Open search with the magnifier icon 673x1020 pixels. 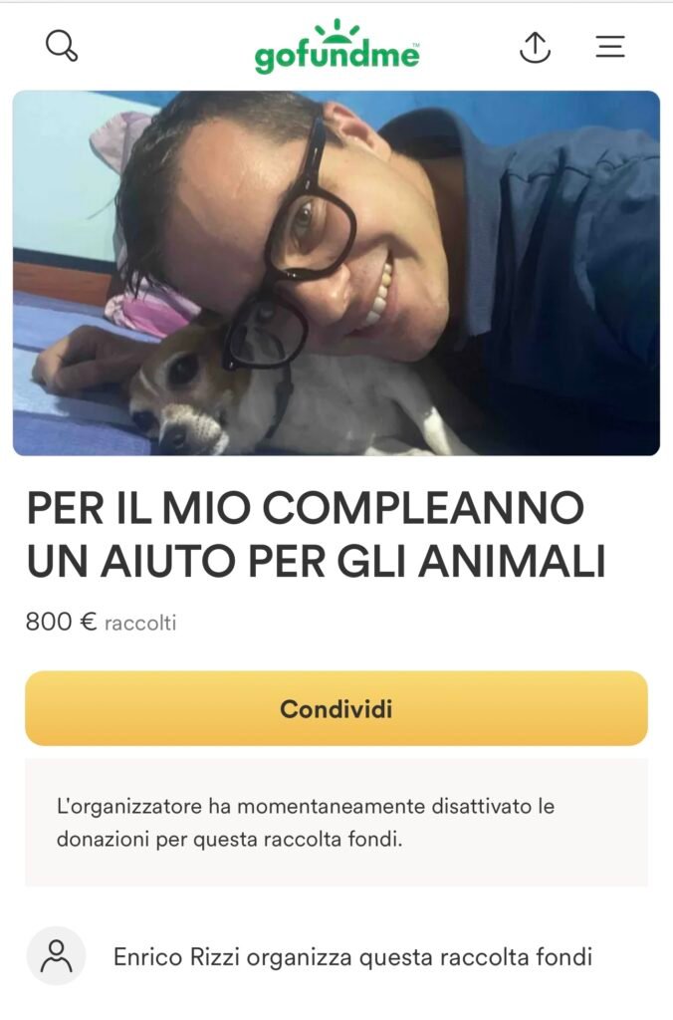pos(62,46)
